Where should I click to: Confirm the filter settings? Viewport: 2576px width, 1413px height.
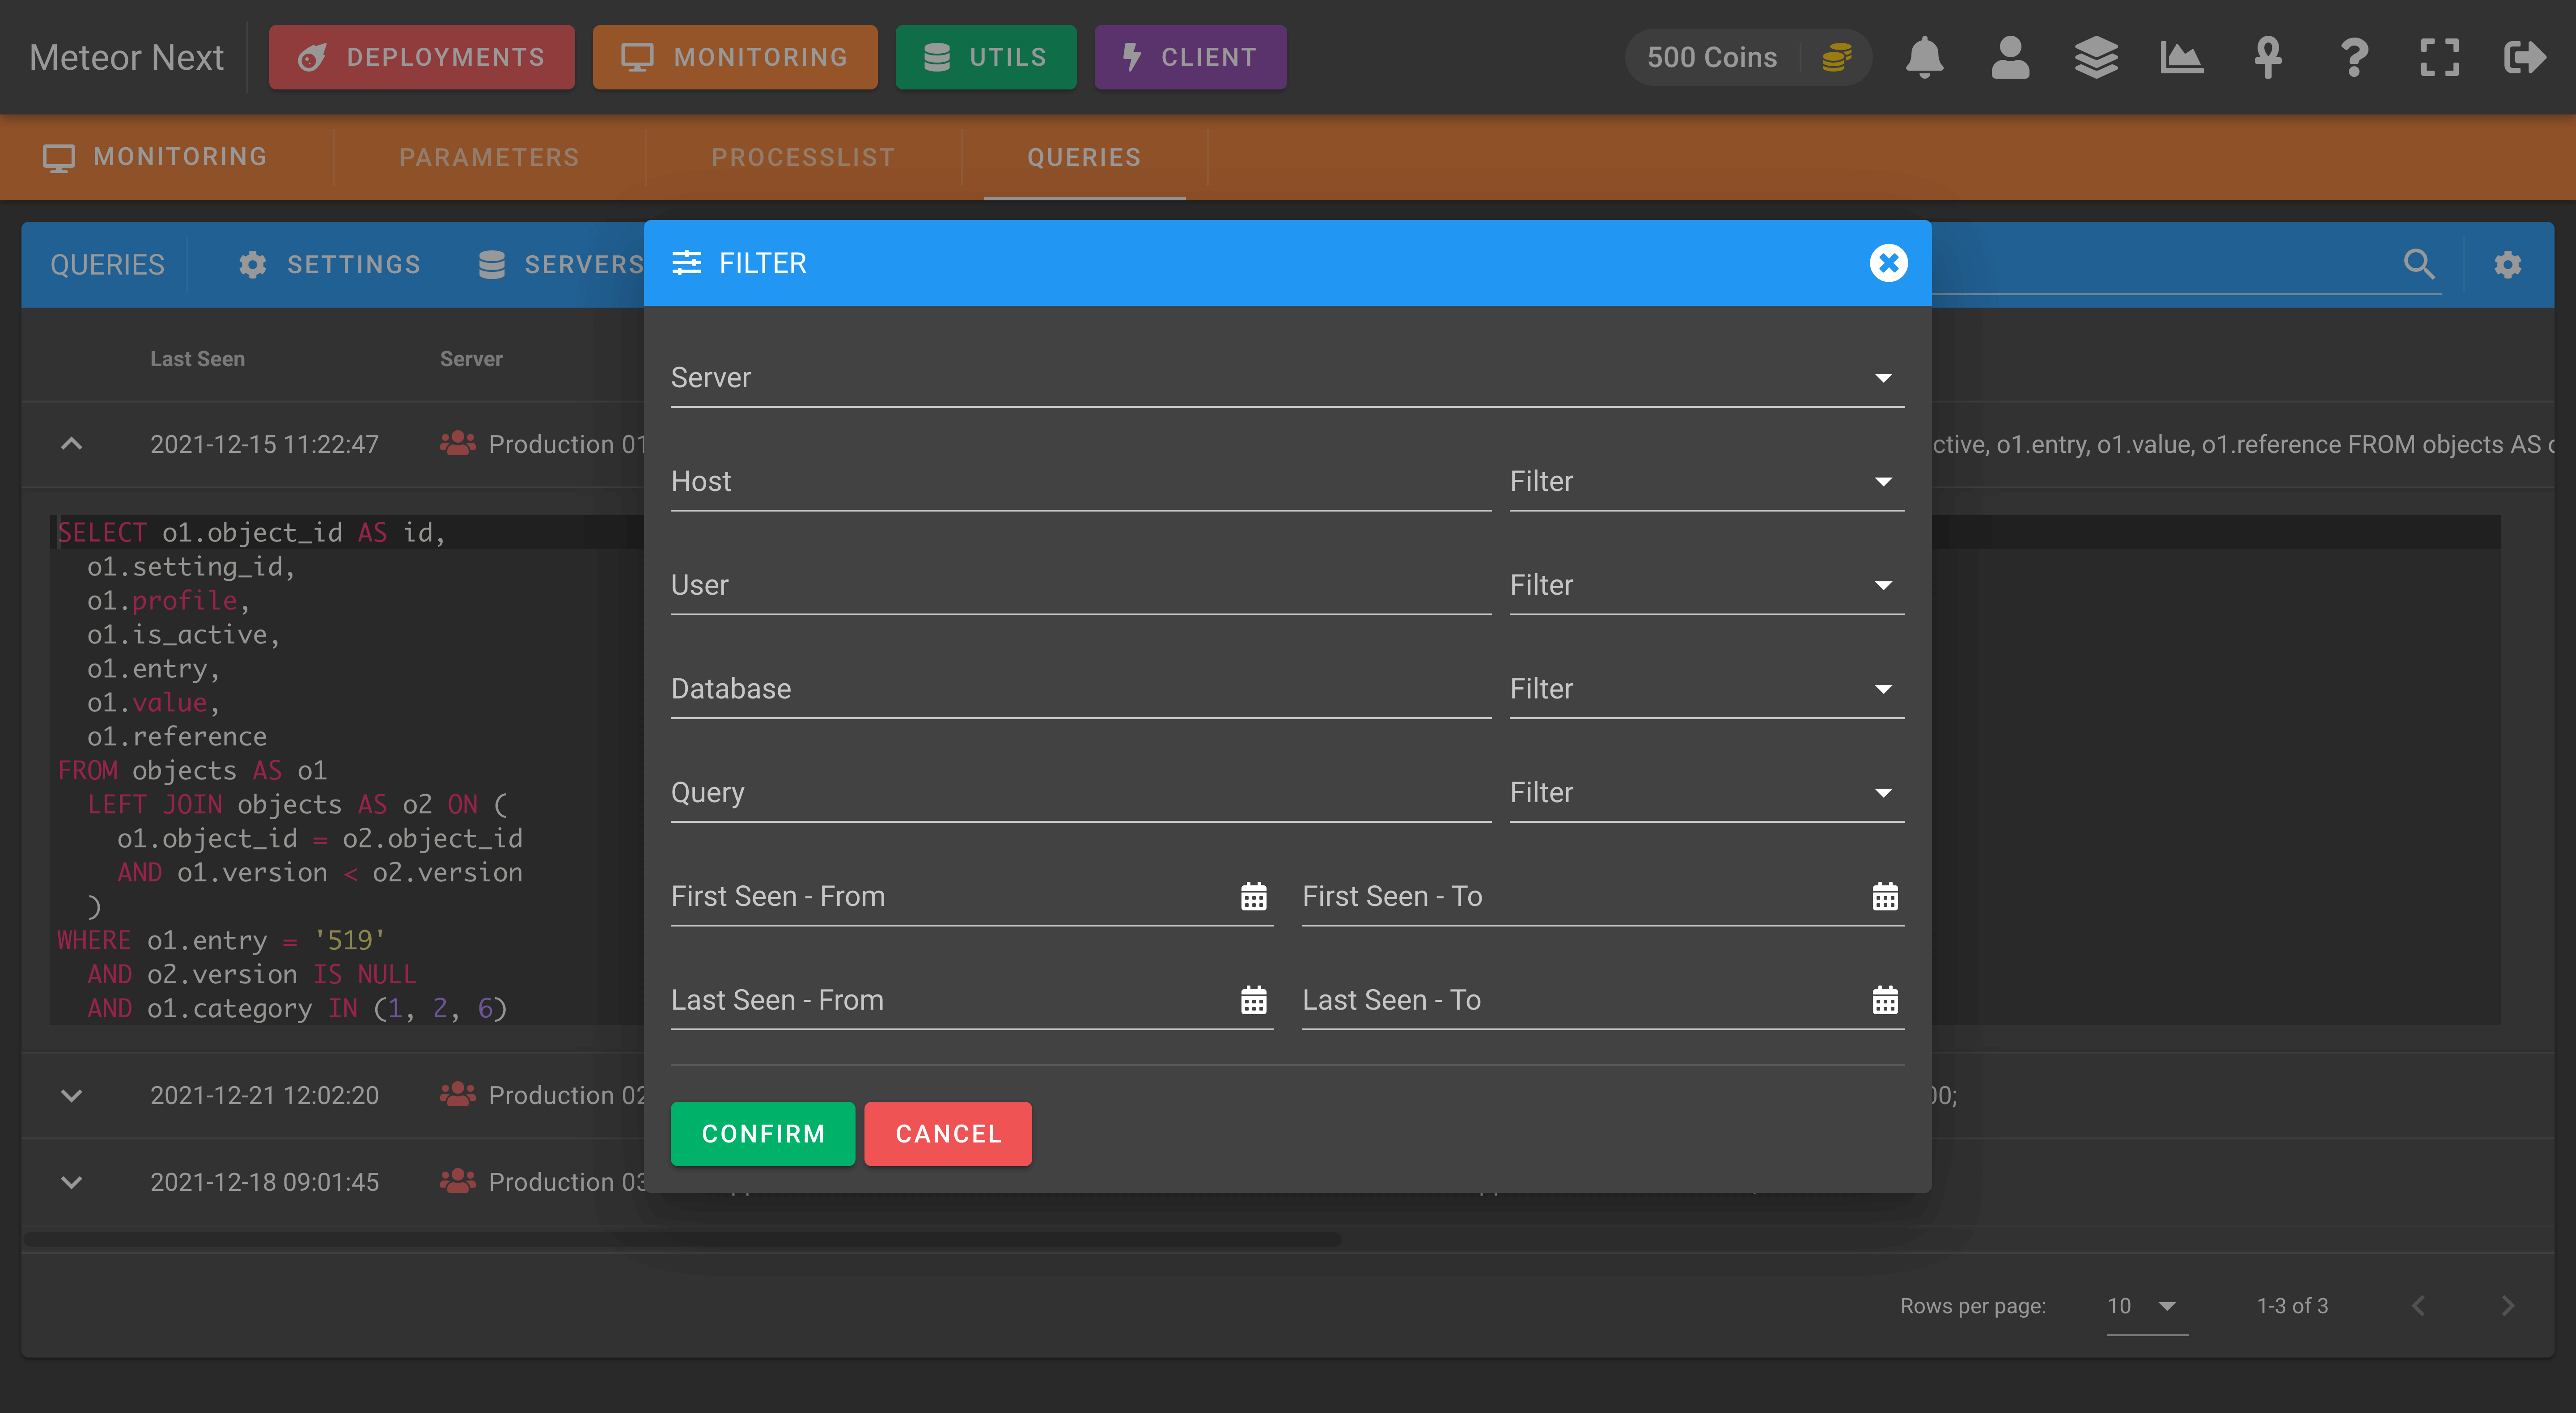763,1134
